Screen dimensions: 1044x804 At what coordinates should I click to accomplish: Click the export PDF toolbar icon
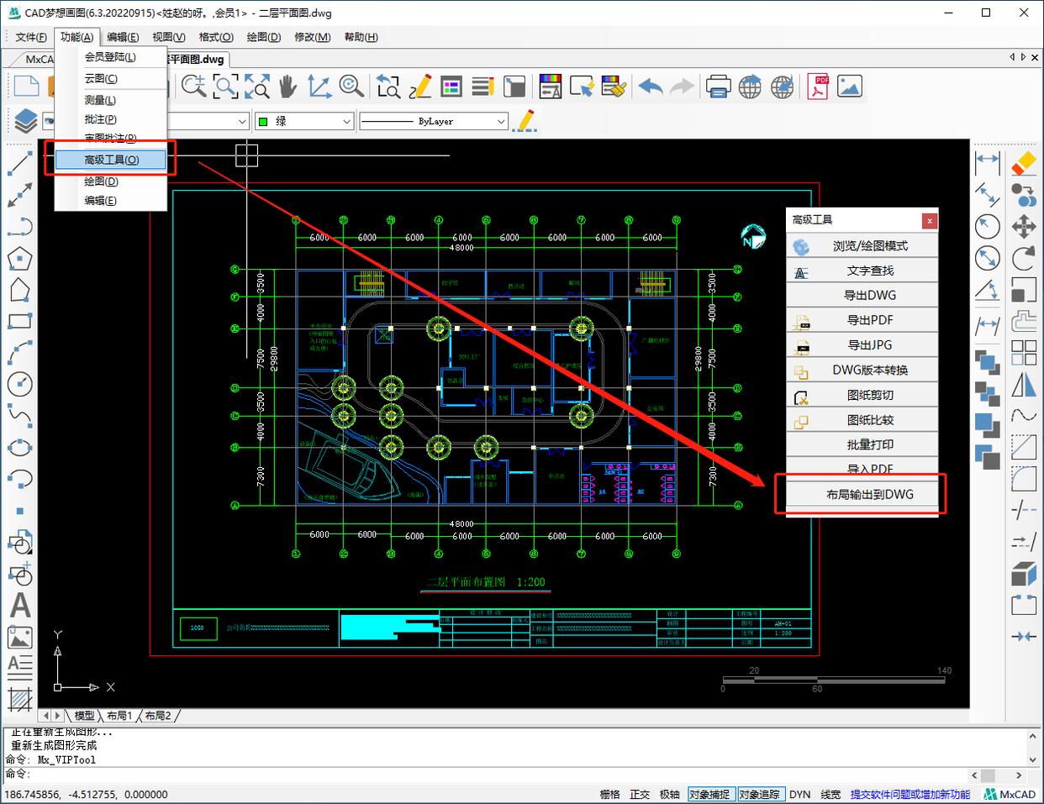(818, 87)
